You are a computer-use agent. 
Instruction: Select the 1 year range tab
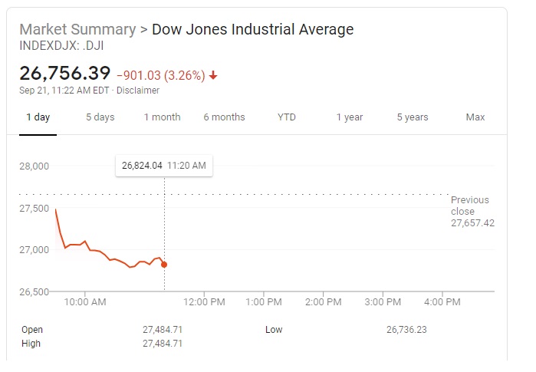point(349,117)
